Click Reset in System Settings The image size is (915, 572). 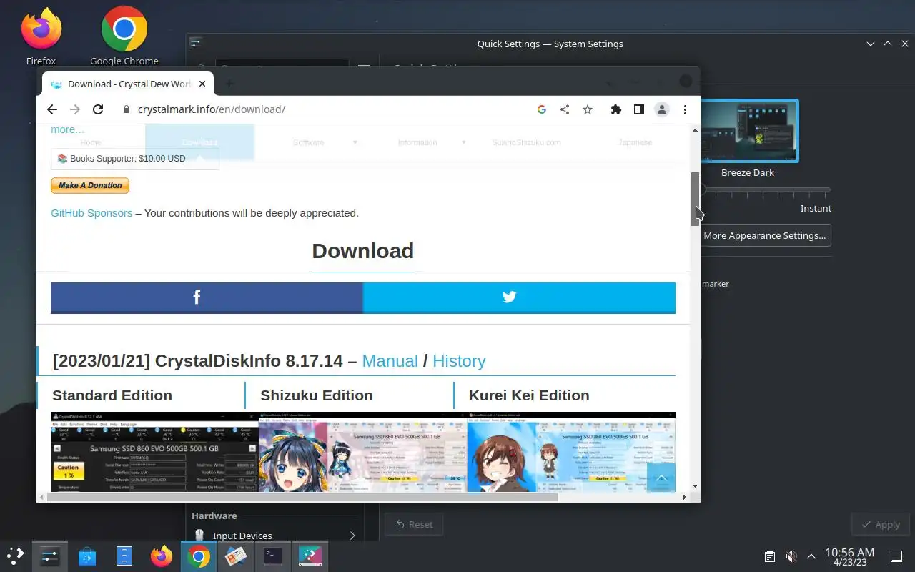pyautogui.click(x=414, y=524)
